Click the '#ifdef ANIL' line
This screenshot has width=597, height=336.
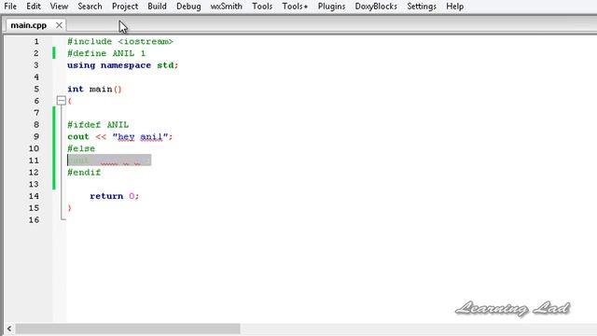(98, 124)
